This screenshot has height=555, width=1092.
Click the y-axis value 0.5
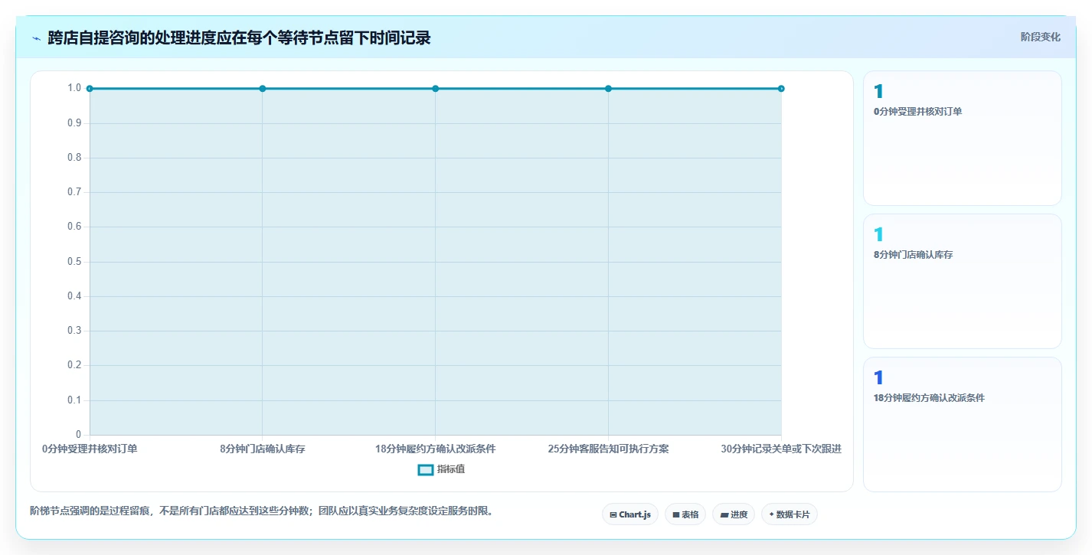[x=74, y=262]
